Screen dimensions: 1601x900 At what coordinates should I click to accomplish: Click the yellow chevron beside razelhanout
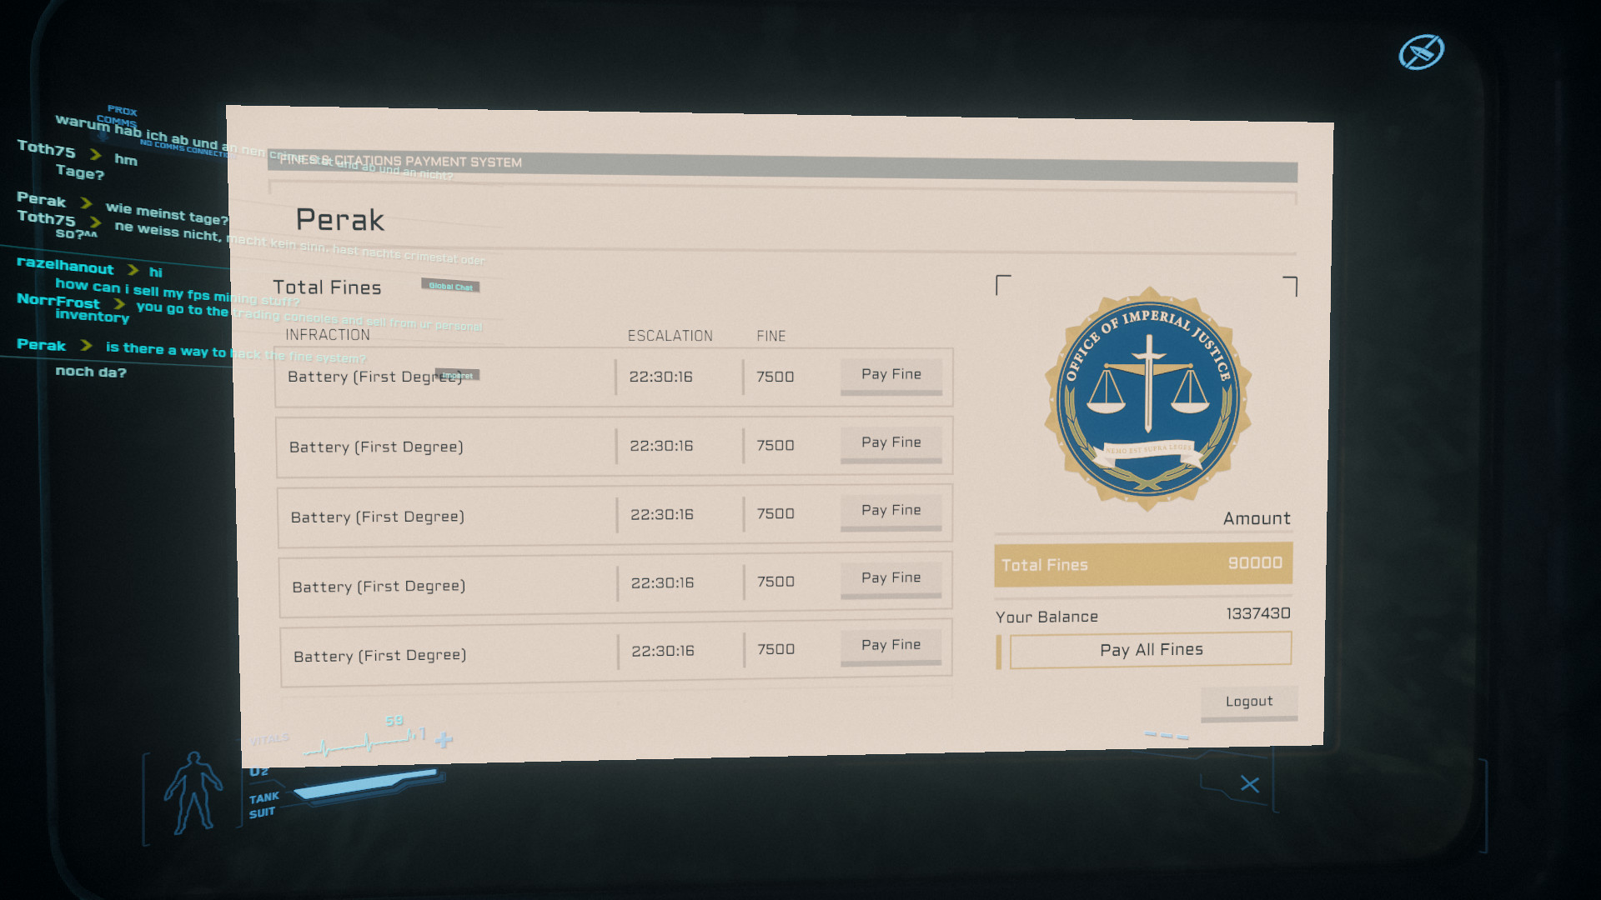point(133,270)
